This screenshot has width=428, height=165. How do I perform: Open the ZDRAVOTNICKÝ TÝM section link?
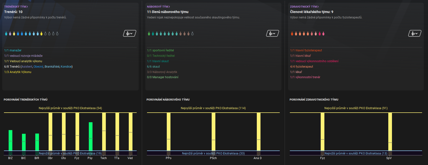coord(304,7)
